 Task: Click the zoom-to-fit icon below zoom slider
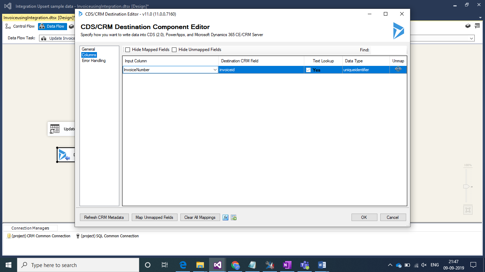(x=468, y=210)
